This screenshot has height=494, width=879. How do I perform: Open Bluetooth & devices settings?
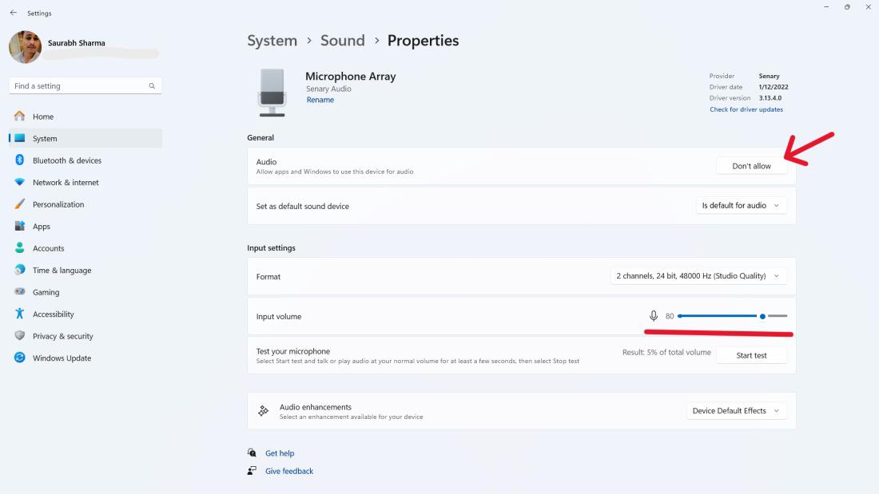66,160
